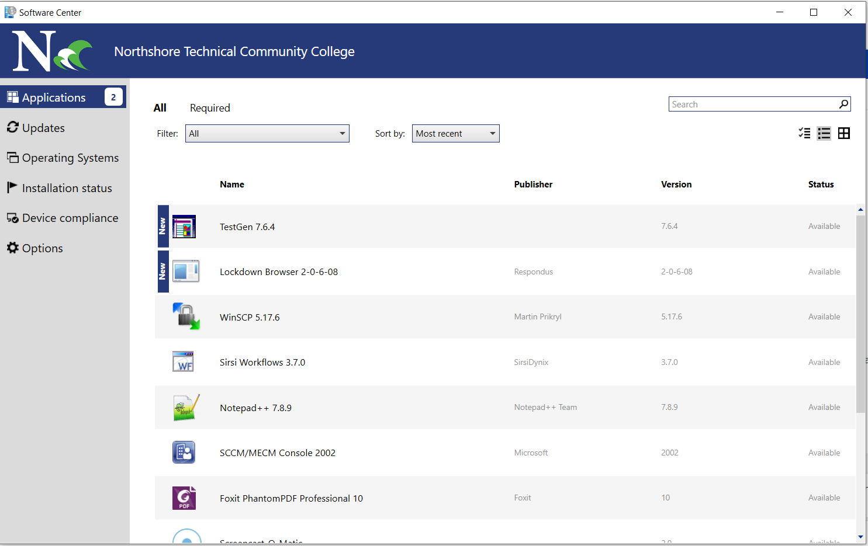This screenshot has width=868, height=546.
Task: Click the Notepad++ app icon
Action: [186, 407]
